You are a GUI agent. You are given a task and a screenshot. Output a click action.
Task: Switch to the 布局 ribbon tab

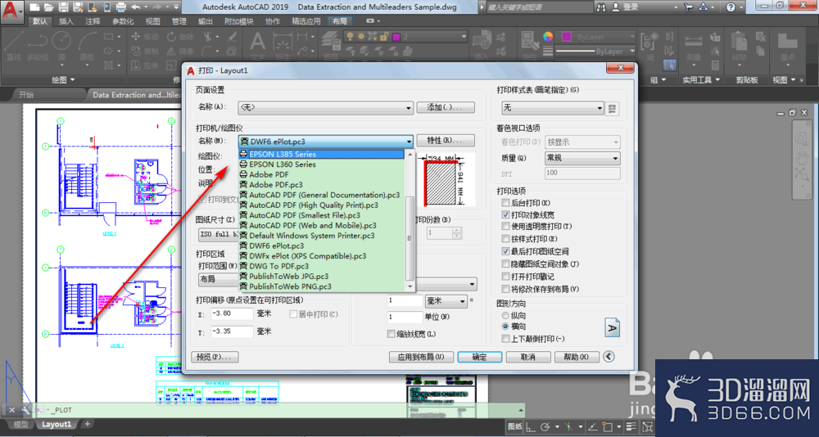tap(340, 21)
